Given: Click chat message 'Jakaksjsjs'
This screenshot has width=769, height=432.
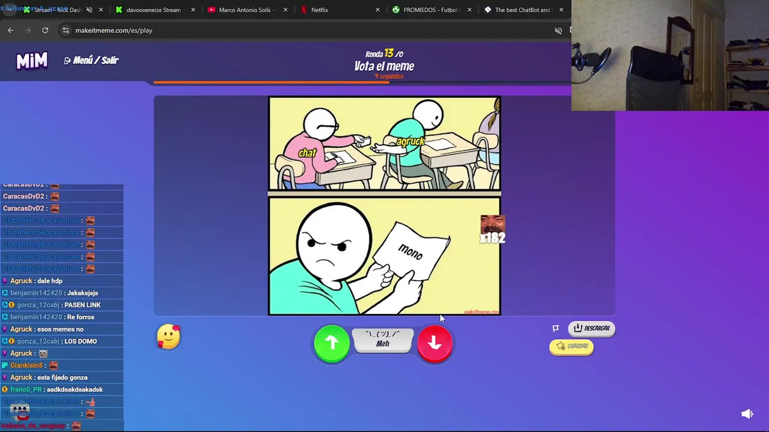Looking at the screenshot, I should click(x=82, y=293).
